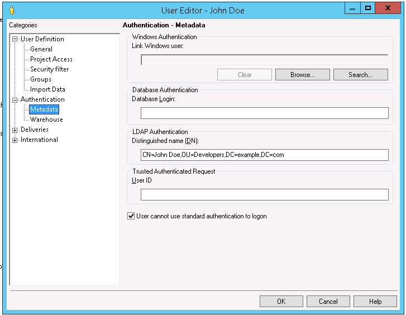The image size is (406, 315).
Task: Select the Security filter category
Action: 49,69
